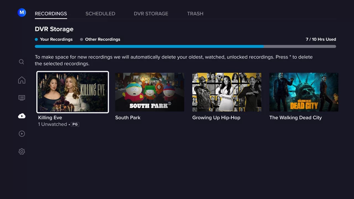Toggle the Other Recordings filter dot
Screen dimensions: 354x199
82,39
